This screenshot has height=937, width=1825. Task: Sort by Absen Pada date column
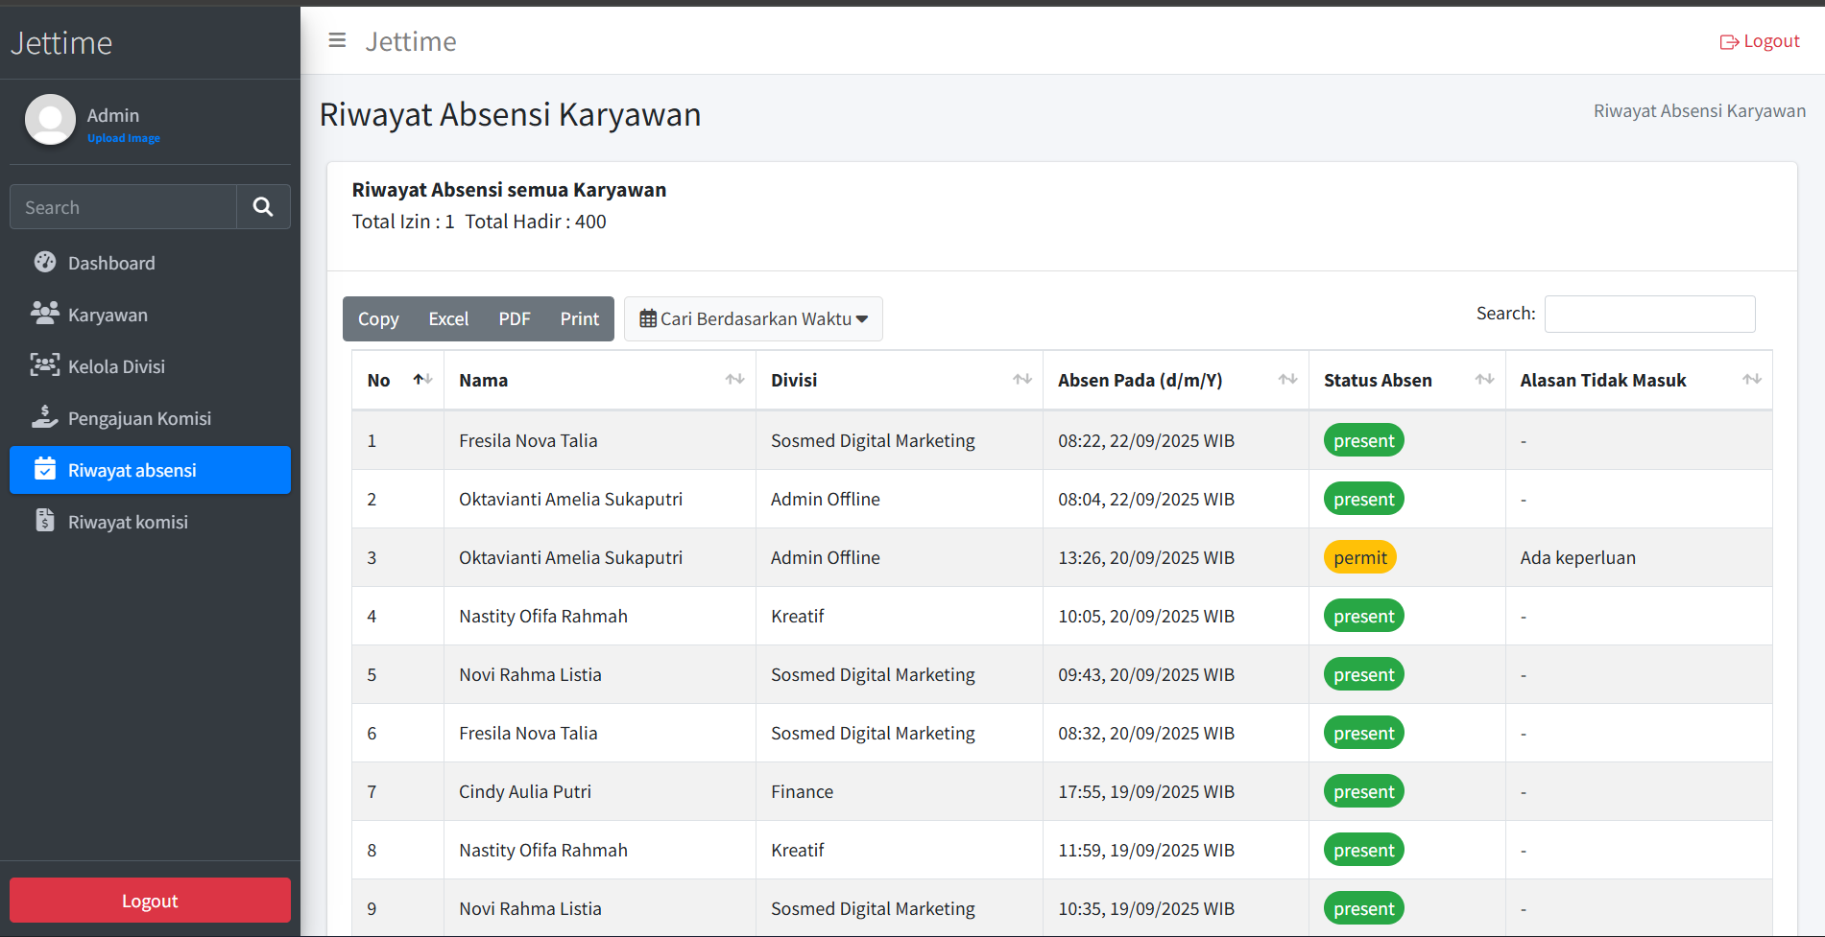(x=1287, y=380)
